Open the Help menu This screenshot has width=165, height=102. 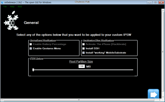12,7
